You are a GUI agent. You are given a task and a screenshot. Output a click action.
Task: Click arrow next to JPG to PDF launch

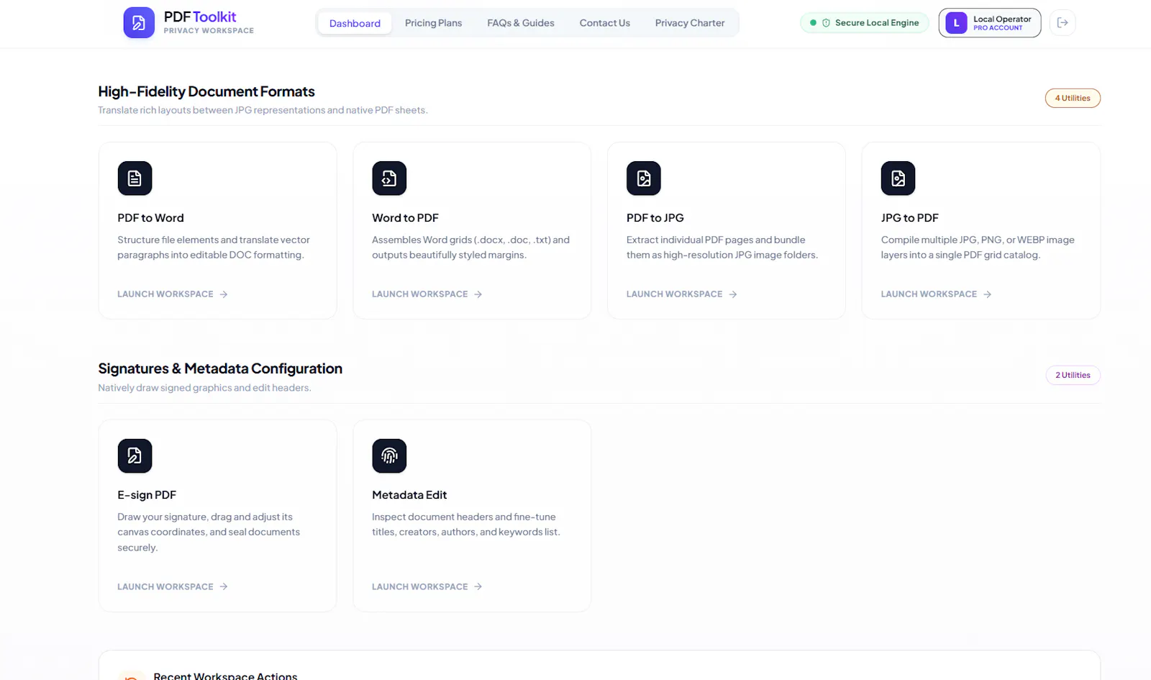988,294
